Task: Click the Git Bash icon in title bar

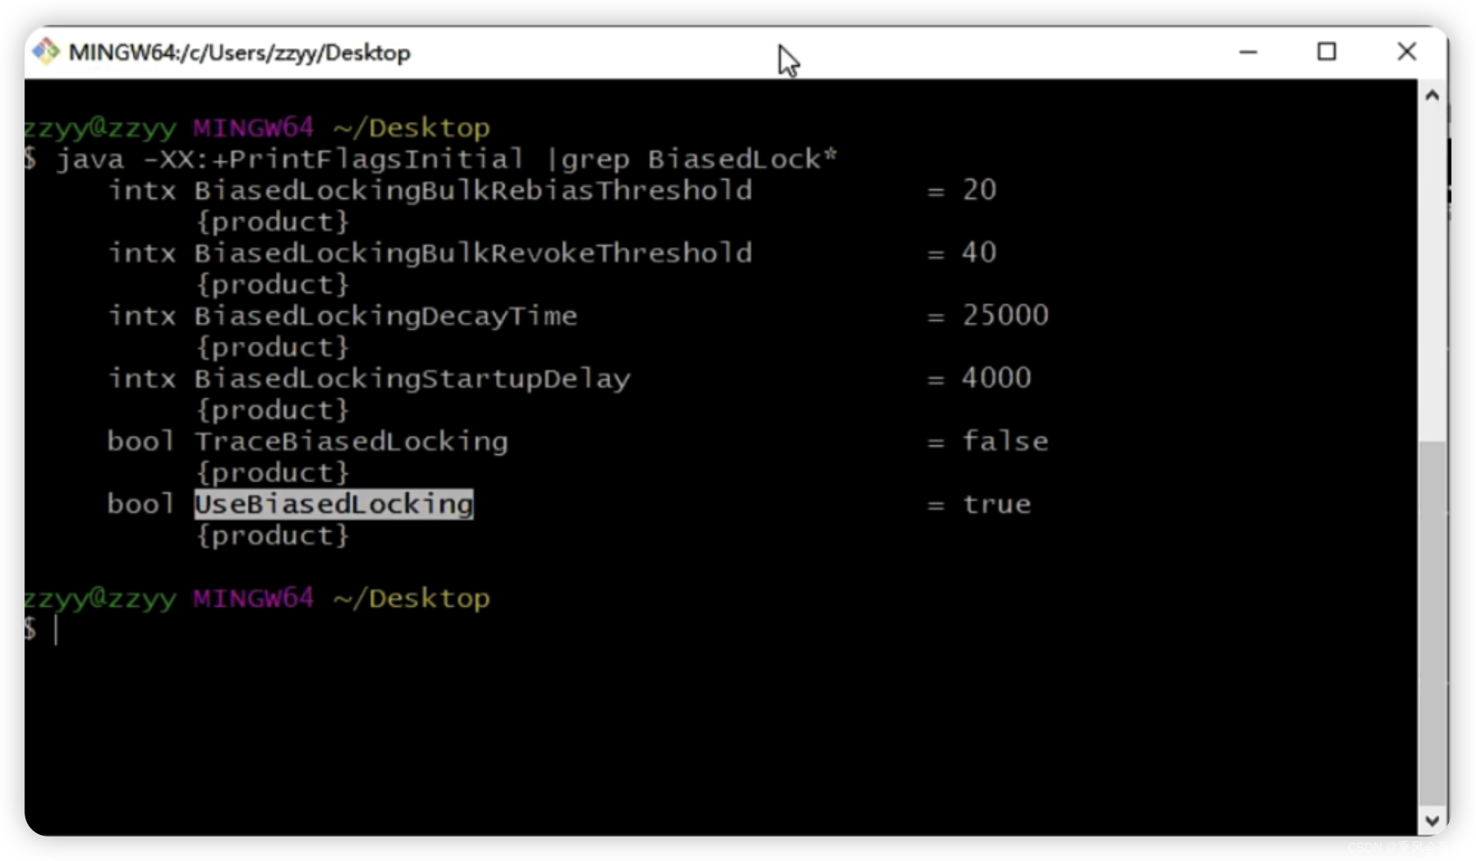Action: [x=46, y=52]
